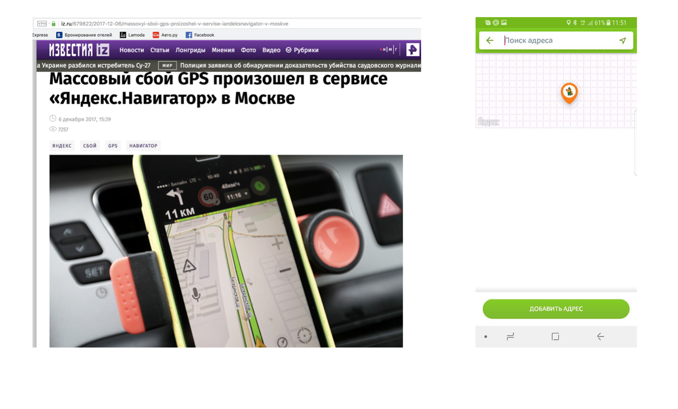This screenshot has height=409, width=678.
Task: Click the clock icon beside article date
Action: pyautogui.click(x=53, y=118)
